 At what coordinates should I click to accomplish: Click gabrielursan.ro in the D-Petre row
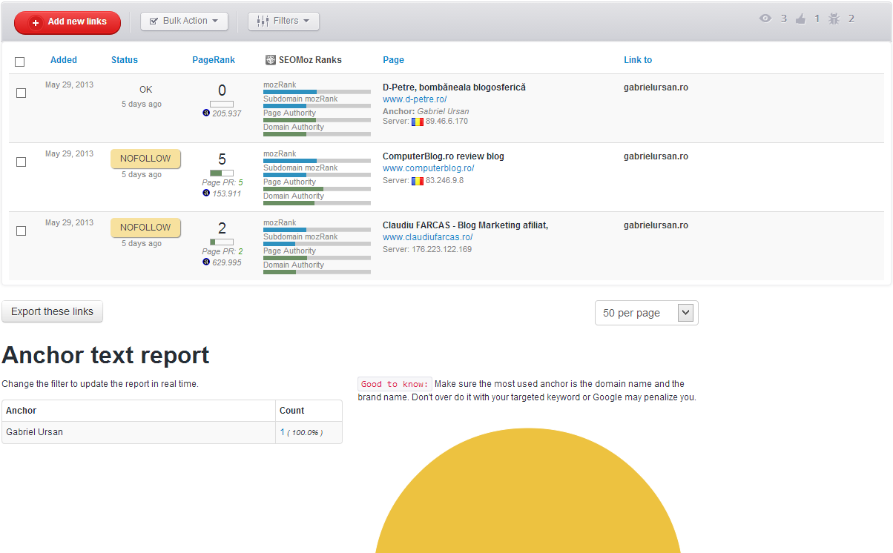(x=656, y=87)
